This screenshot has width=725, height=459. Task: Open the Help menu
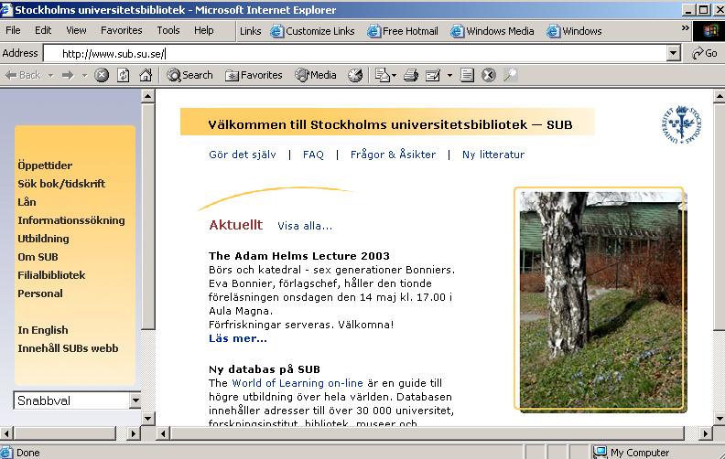pos(204,30)
